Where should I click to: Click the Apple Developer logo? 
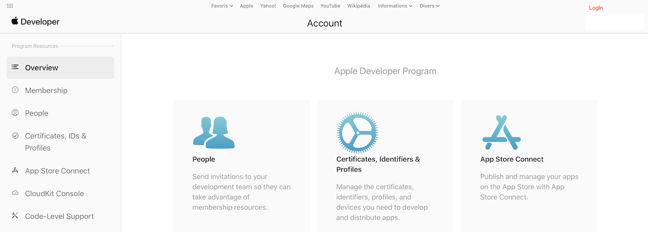tap(36, 22)
